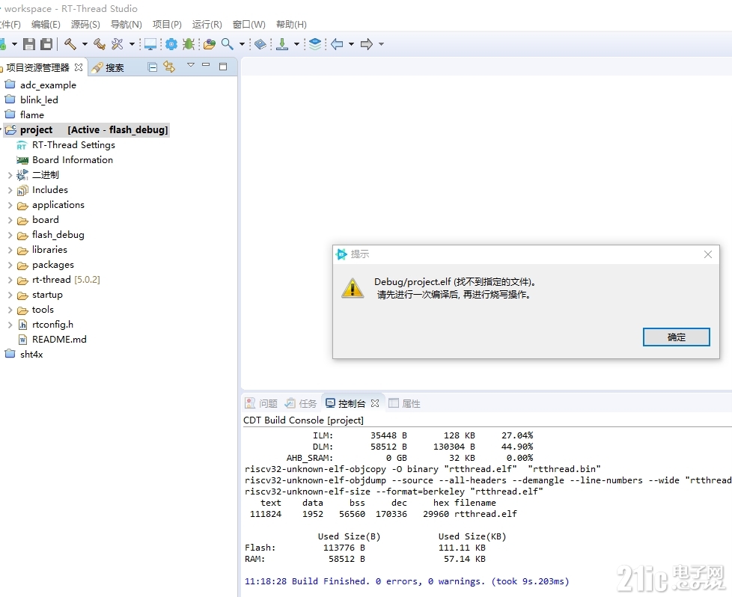This screenshot has height=597, width=732.
Task: Open the back-navigation history dropdown
Action: [x=351, y=44]
